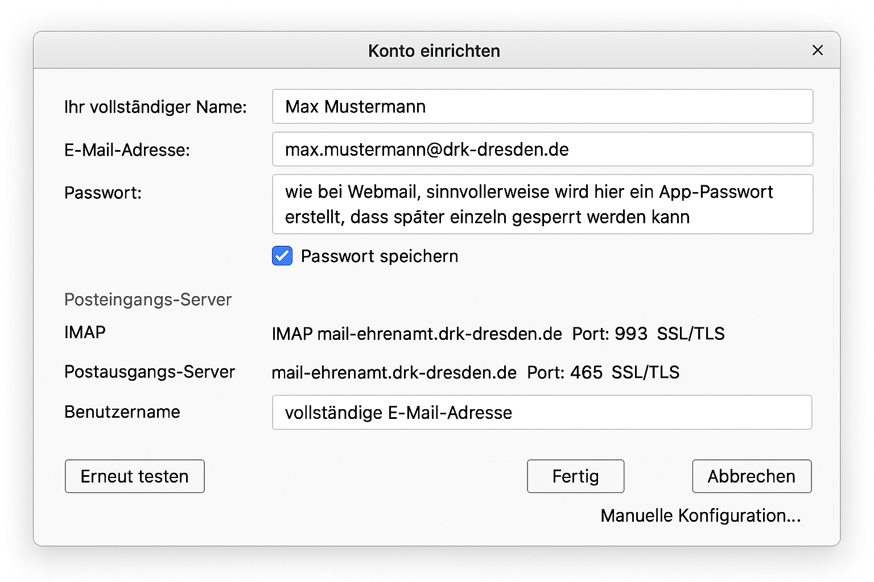Click the Posteingangs-Server section heading
874x582 pixels.
pos(148,300)
